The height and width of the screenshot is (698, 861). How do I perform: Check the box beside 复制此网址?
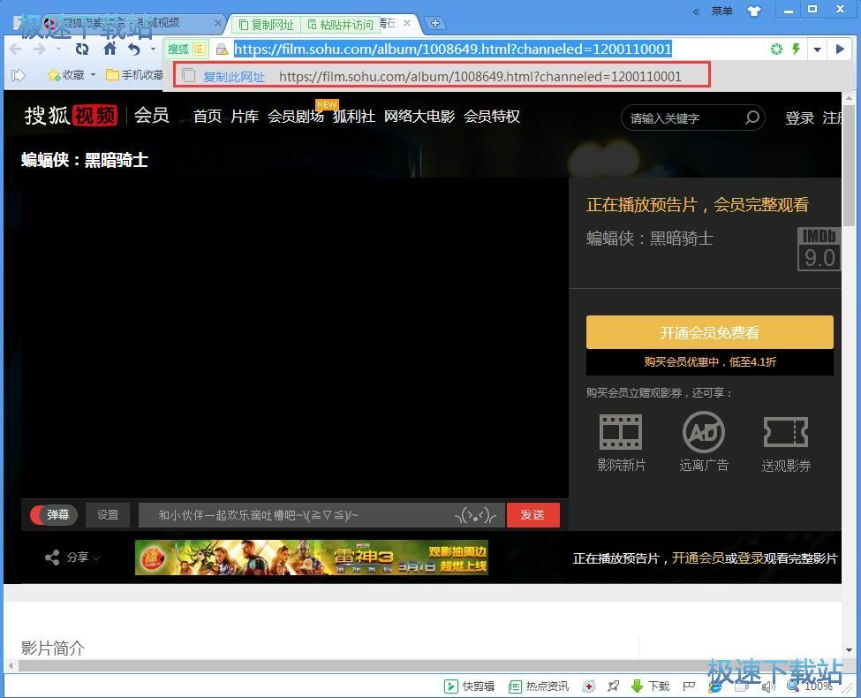pyautogui.click(x=189, y=76)
